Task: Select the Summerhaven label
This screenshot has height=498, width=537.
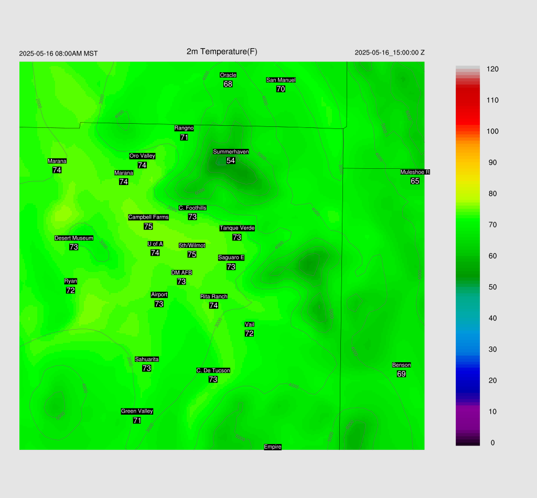Action: 231,151
